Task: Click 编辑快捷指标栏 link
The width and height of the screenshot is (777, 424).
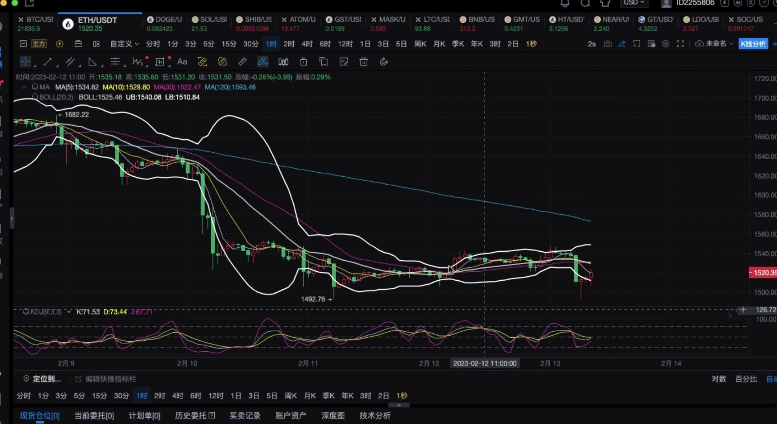Action: pyautogui.click(x=110, y=379)
